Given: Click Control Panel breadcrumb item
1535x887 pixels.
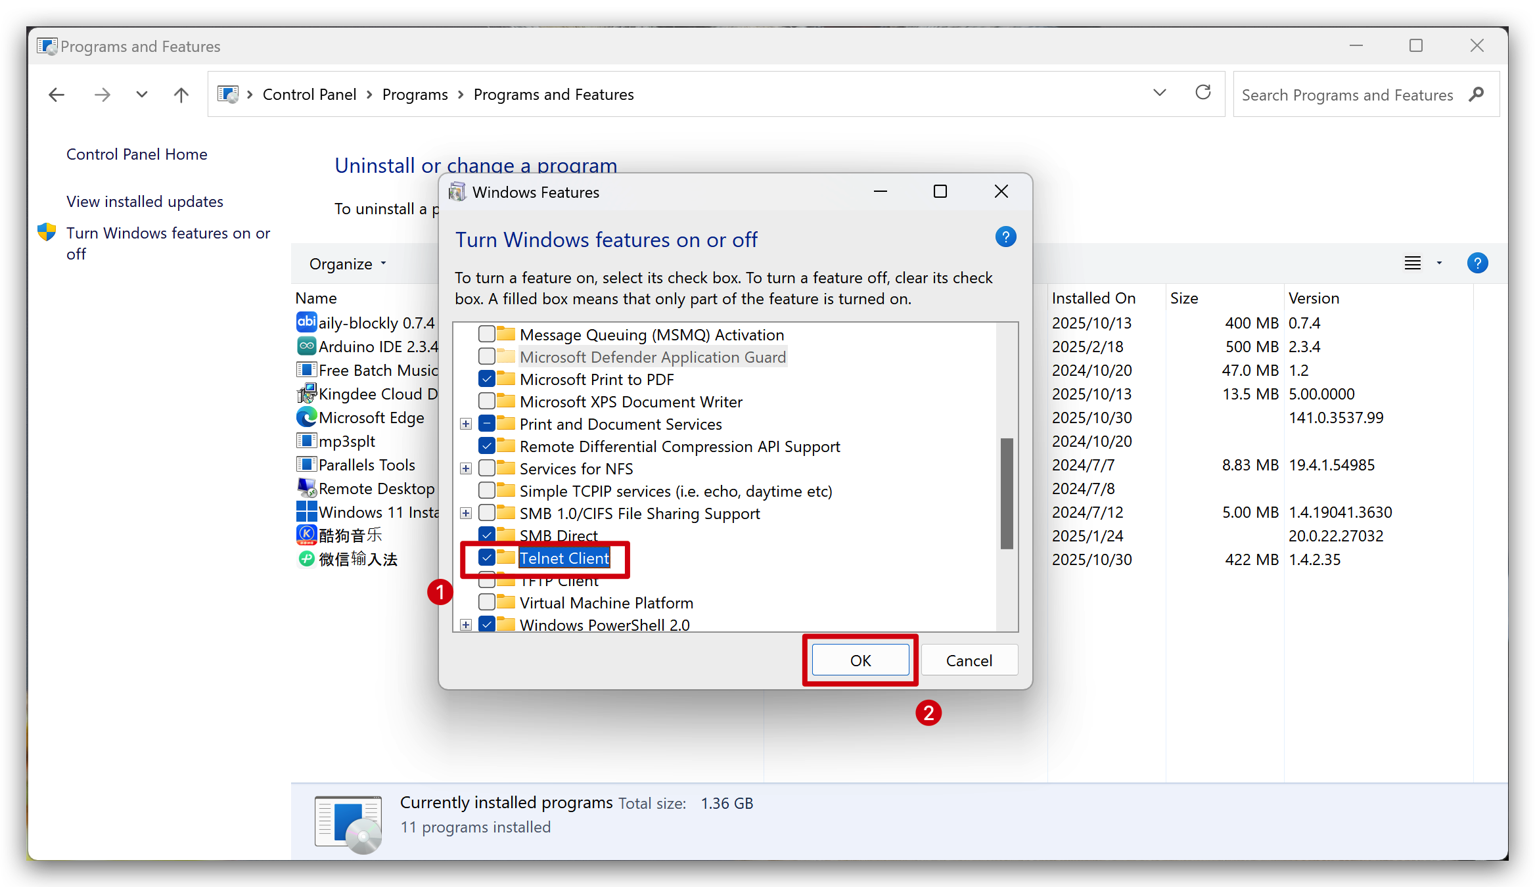Looking at the screenshot, I should tap(309, 95).
